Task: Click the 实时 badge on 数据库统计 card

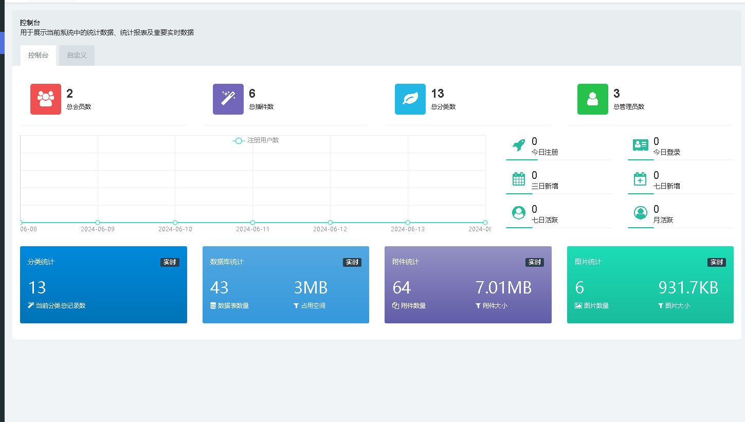Action: pyautogui.click(x=352, y=262)
